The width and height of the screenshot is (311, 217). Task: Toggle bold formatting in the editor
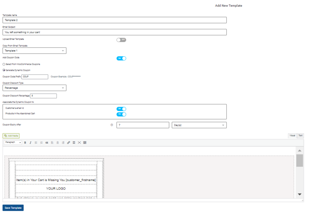pyautogui.click(x=25, y=143)
